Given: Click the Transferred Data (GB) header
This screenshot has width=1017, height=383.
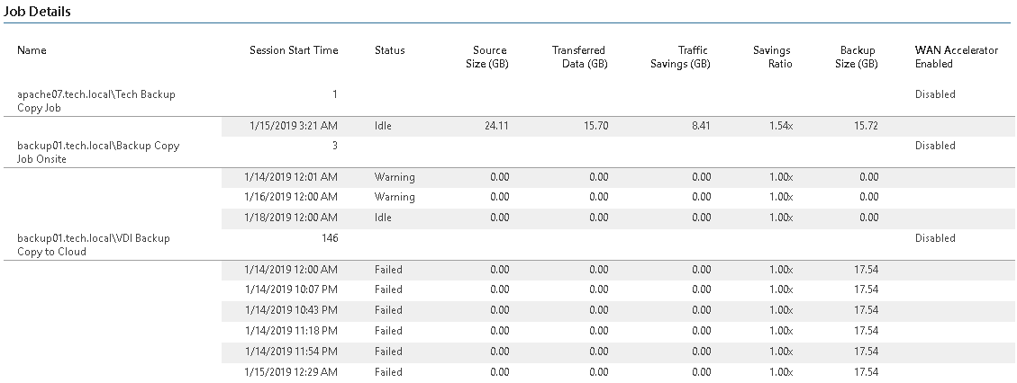Looking at the screenshot, I should point(578,57).
